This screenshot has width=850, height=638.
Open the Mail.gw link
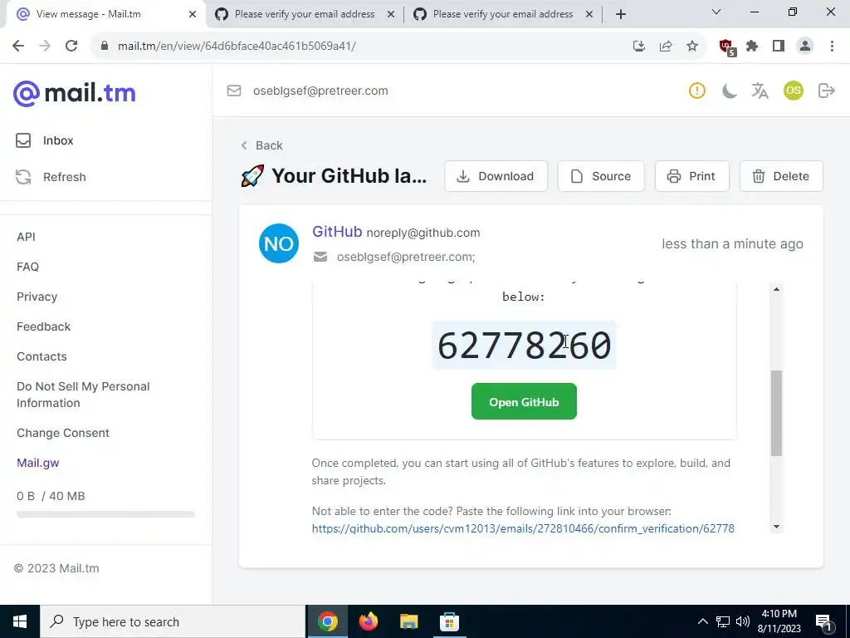(38, 463)
